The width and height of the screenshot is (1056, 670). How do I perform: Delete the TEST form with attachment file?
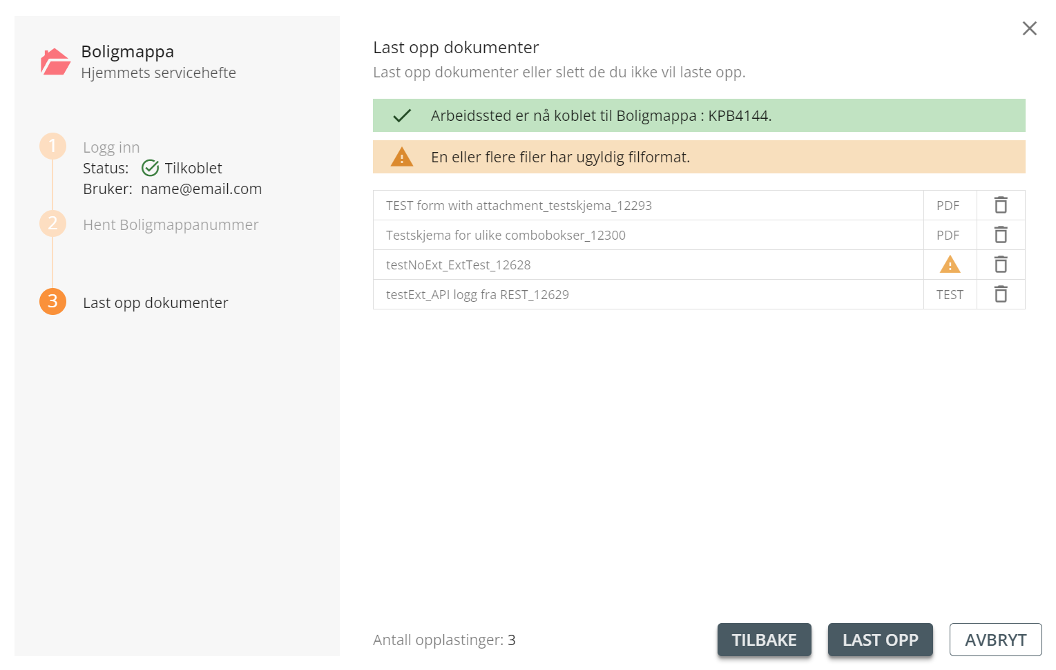tap(1001, 205)
